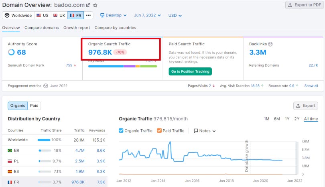Click ES Spain flag icon

click(10, 171)
